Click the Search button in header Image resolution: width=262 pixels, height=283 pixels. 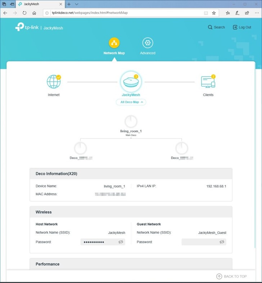coord(216,27)
